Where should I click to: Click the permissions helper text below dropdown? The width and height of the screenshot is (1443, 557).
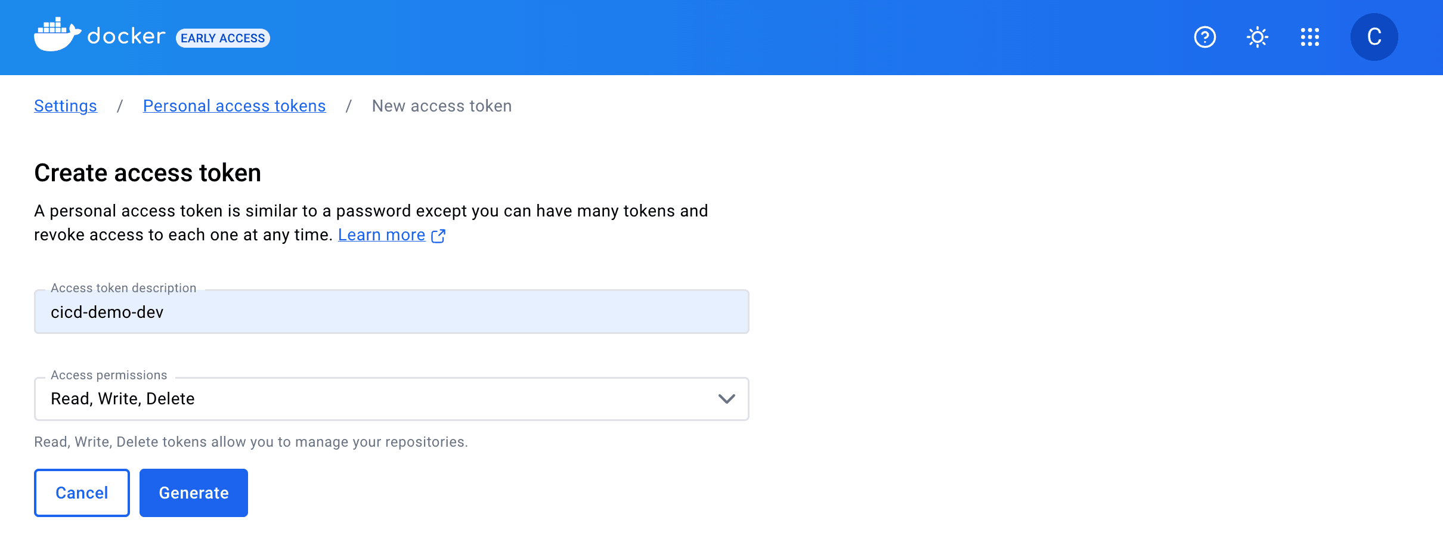251,442
